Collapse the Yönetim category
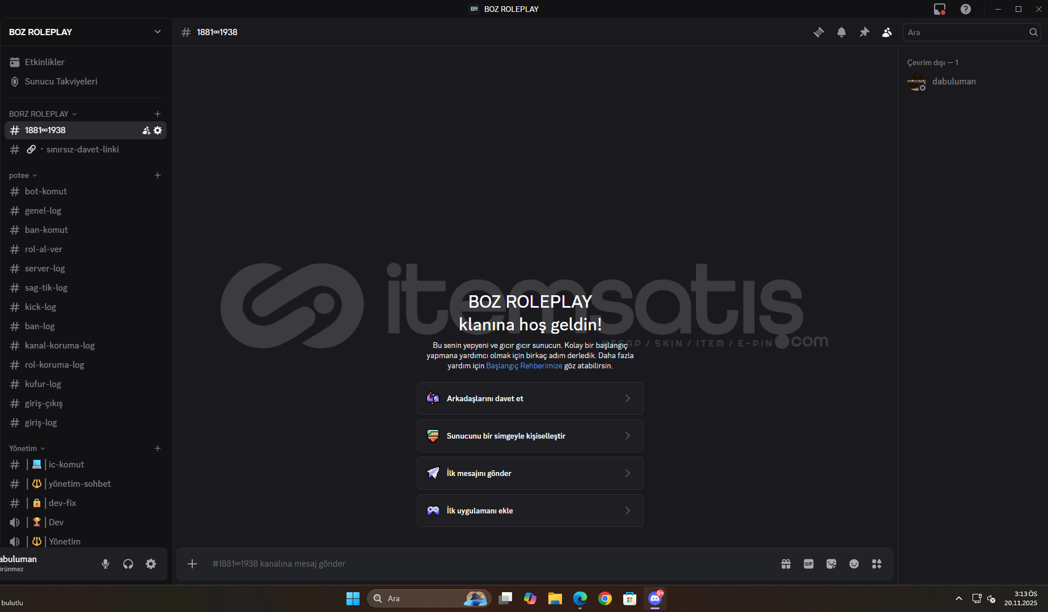Image resolution: width=1048 pixels, height=612 pixels. tap(27, 448)
